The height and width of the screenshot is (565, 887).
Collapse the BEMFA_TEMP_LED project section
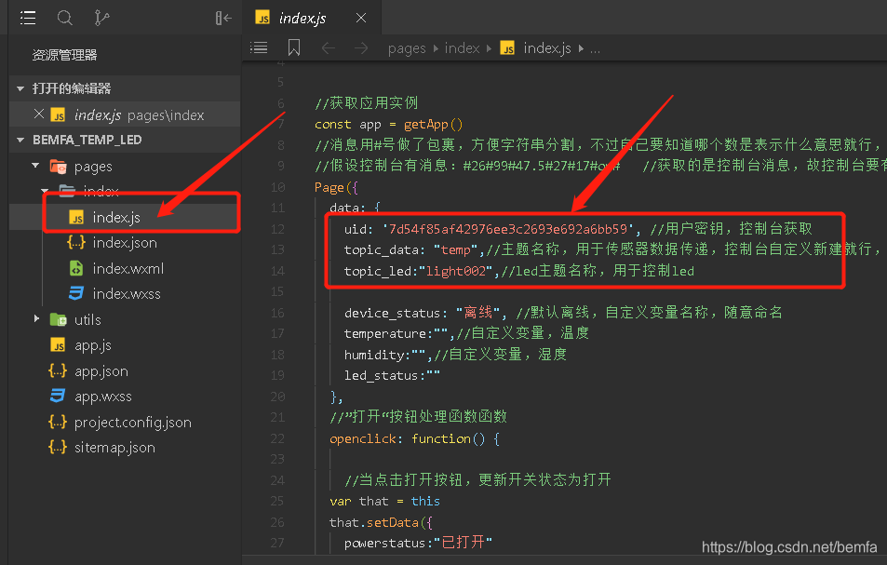pyautogui.click(x=20, y=140)
